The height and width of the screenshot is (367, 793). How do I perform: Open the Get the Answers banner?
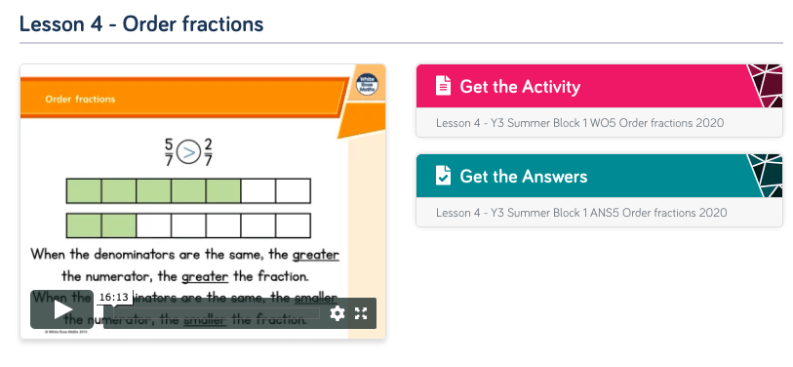click(599, 176)
